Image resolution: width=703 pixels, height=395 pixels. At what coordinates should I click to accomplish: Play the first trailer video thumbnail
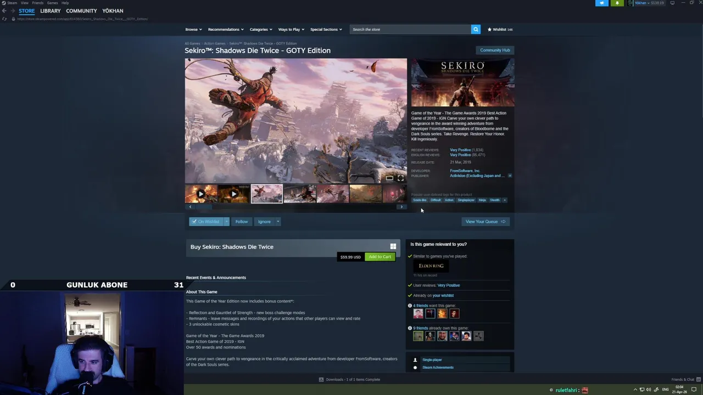point(201,194)
